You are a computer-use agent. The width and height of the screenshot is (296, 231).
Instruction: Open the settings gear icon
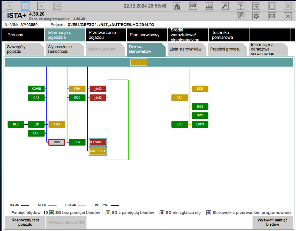[x=256, y=16]
